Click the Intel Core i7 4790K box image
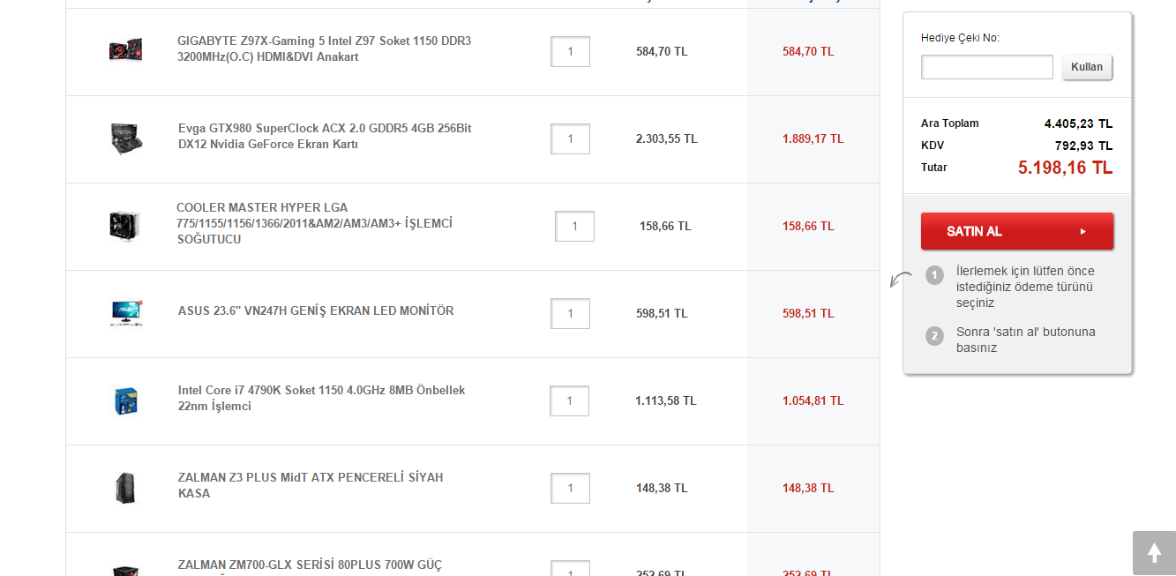This screenshot has height=576, width=1176. click(x=125, y=400)
